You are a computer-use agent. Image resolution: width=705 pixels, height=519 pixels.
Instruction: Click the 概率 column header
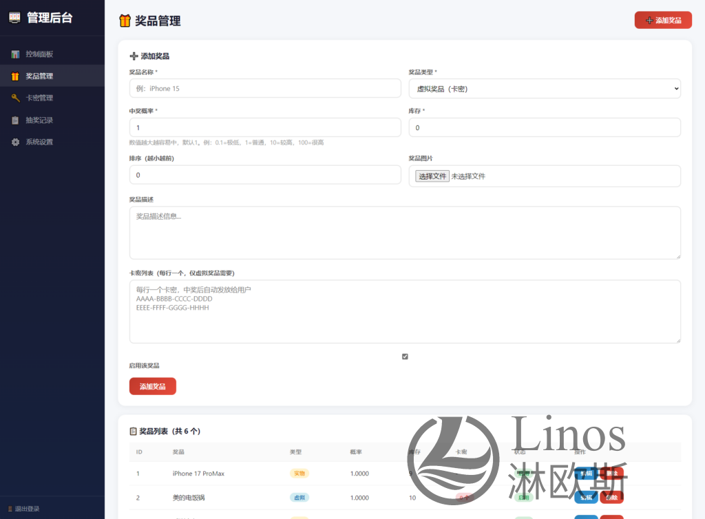(356, 452)
